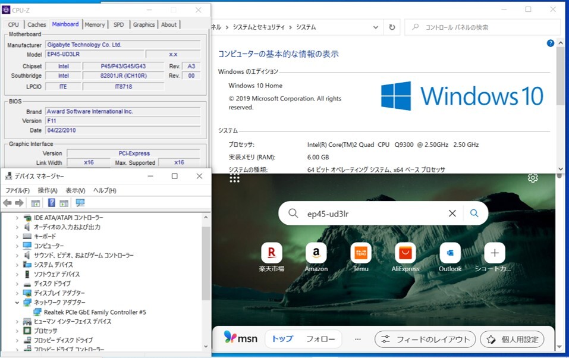The width and height of the screenshot is (569, 358).
Task: Open the address bar history dropdown in Control Panel
Action: pos(376,27)
